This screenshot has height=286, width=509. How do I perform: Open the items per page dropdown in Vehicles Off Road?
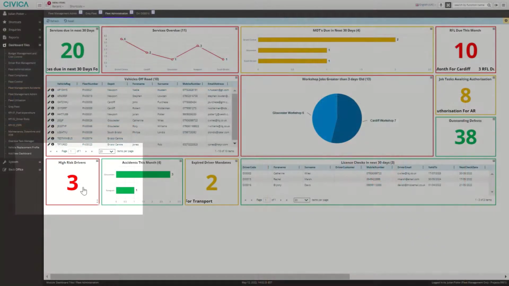click(107, 151)
